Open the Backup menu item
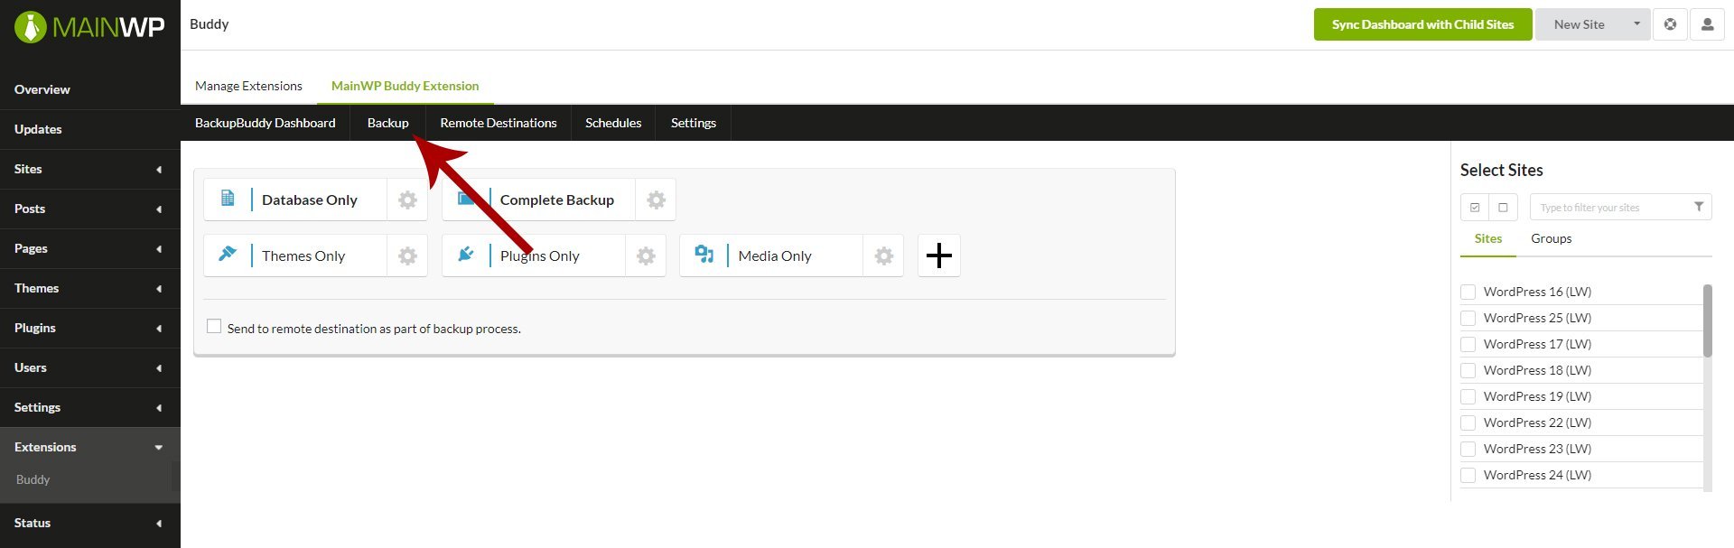This screenshot has height=548, width=1734. [387, 123]
